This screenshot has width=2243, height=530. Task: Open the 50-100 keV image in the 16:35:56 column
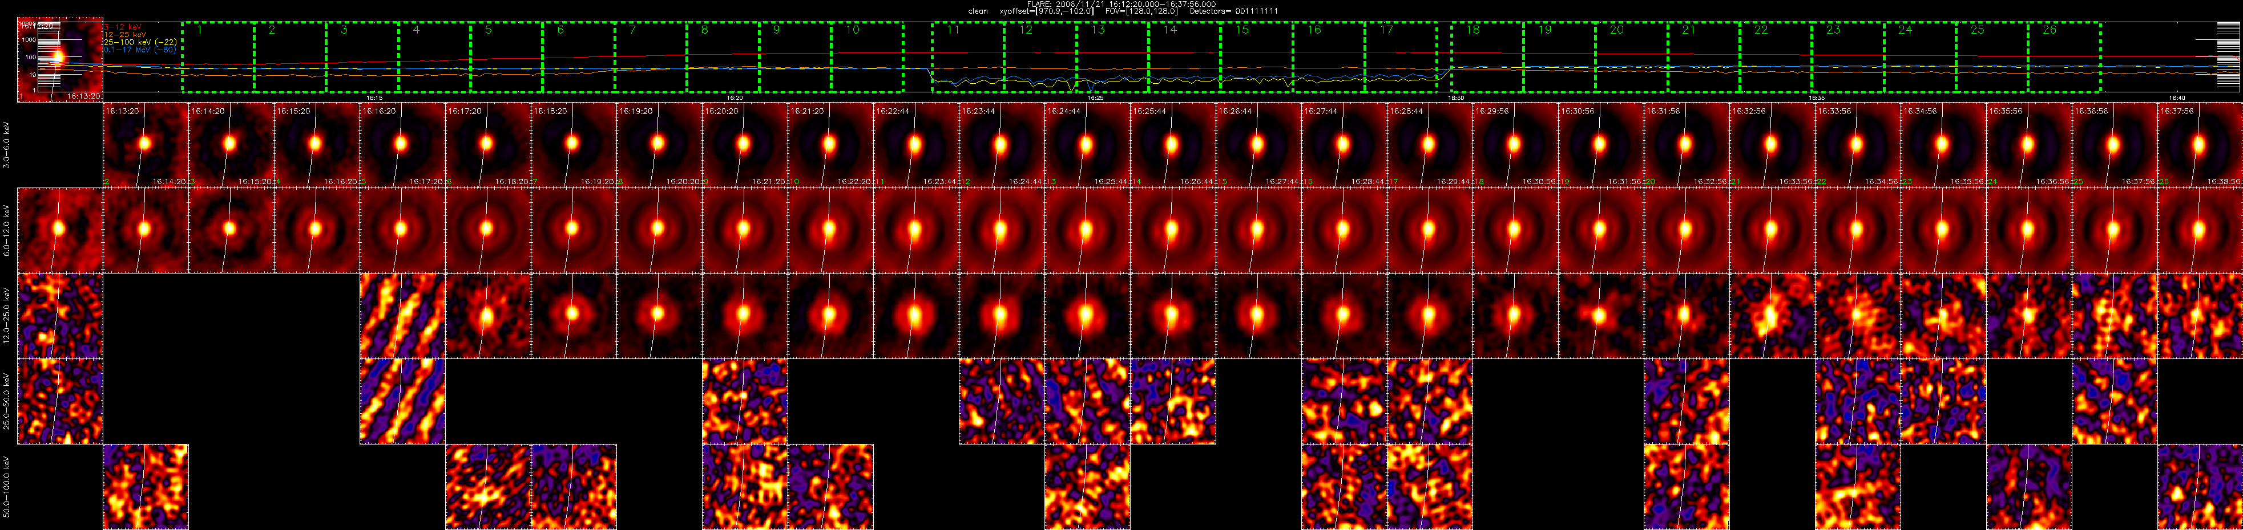pyautogui.click(x=2030, y=487)
